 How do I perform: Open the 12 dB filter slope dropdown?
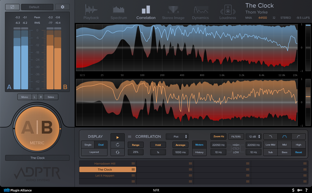click(x=253, y=136)
